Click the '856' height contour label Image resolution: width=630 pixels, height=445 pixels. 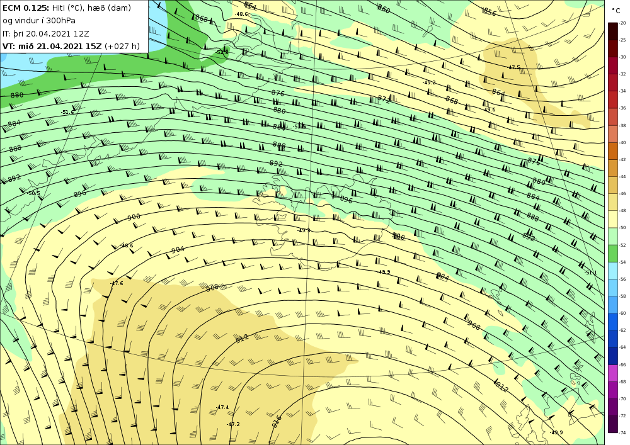tap(490, 12)
